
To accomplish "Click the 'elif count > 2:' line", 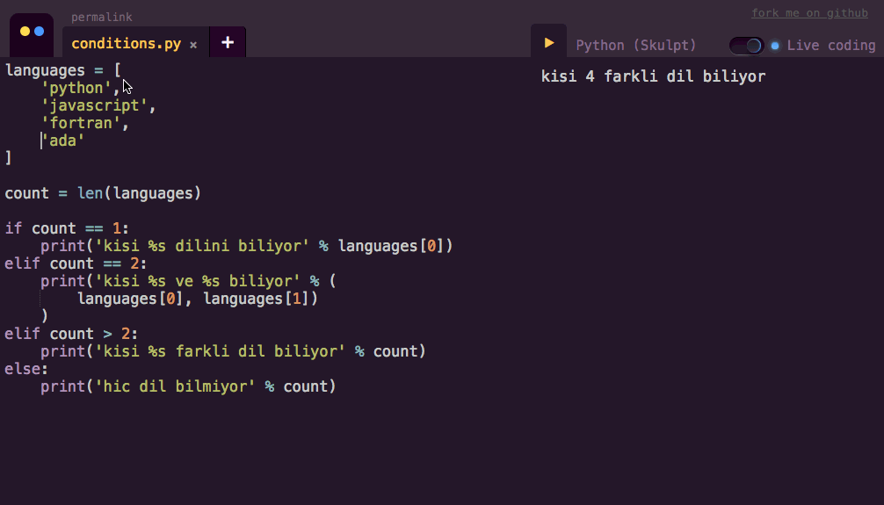I will click(x=71, y=334).
